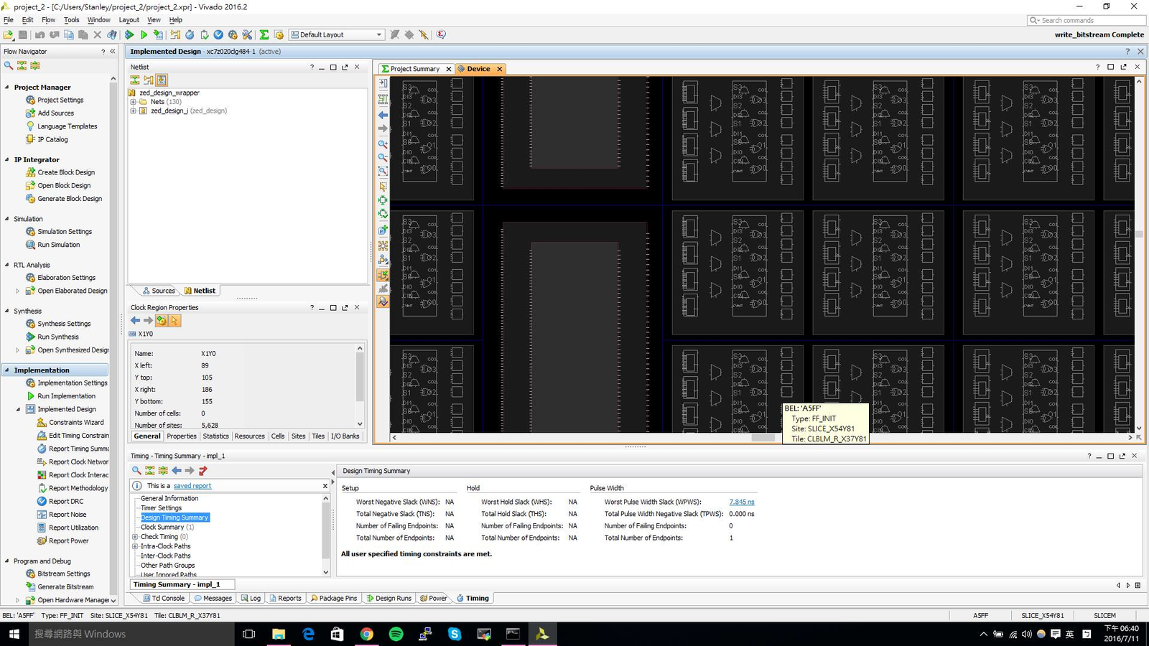Viewport: 1149px width, 646px height.
Task: Open the Default Layout dropdown
Action: [x=336, y=34]
